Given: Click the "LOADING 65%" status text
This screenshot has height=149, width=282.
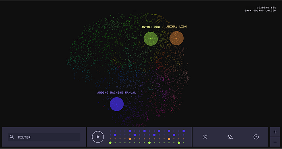Looking at the screenshot, I should click(x=266, y=8).
